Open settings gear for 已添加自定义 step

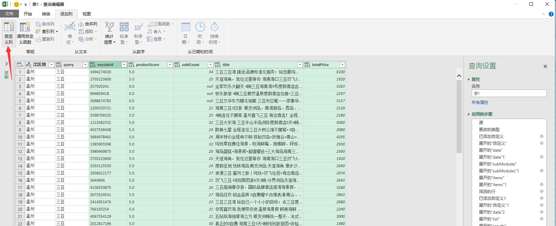pos(542,137)
